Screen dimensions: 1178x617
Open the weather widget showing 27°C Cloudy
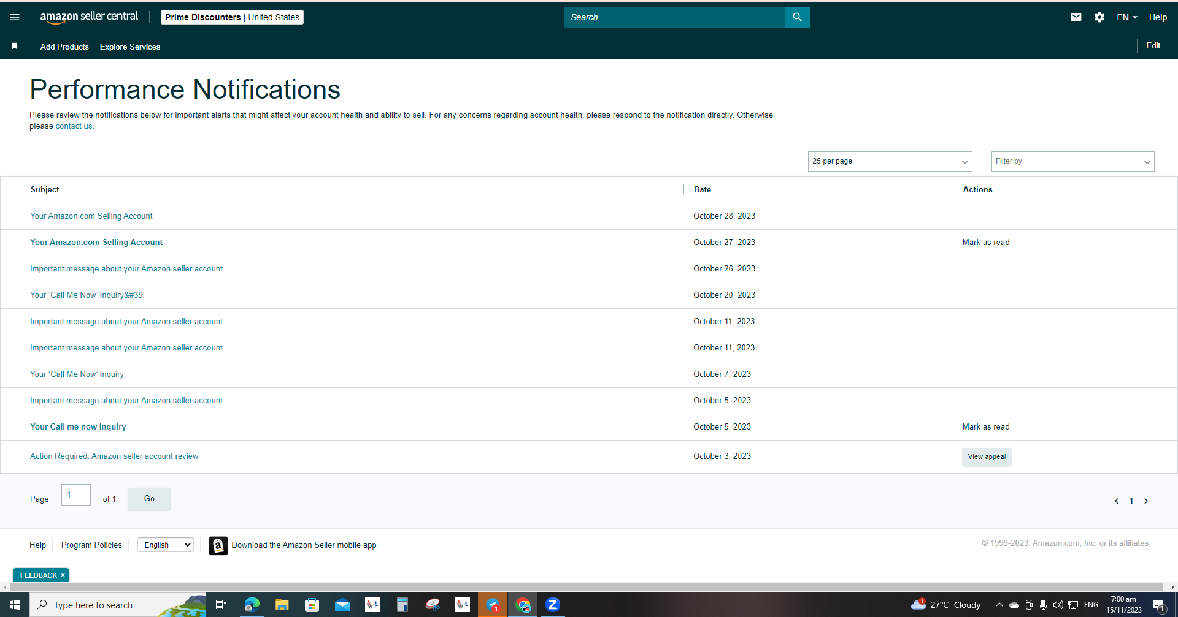pos(945,605)
